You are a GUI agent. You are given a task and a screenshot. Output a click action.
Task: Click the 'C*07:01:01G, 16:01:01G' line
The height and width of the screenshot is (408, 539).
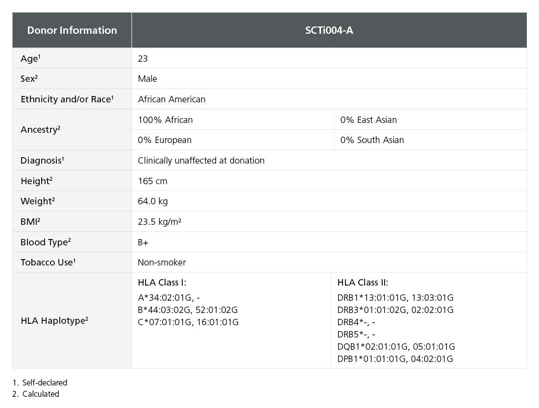click(188, 322)
